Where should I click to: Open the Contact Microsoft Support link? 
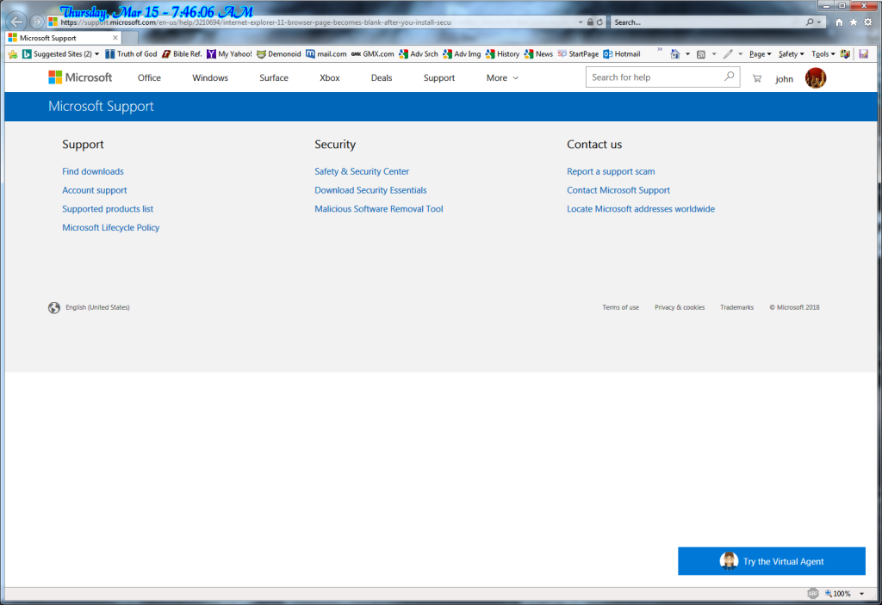[618, 190]
